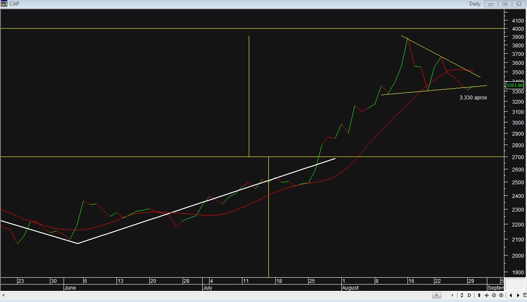Minimize the CAP chart window

click(x=491, y=4)
